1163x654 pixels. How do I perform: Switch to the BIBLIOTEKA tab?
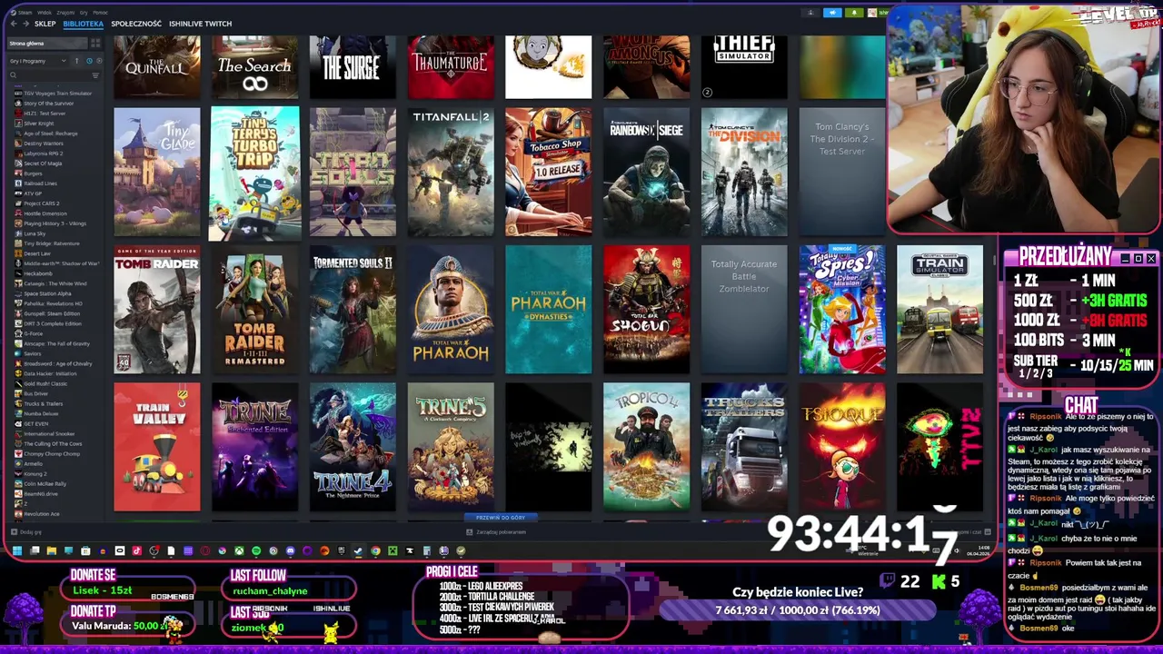tap(84, 24)
